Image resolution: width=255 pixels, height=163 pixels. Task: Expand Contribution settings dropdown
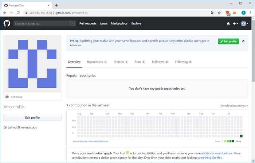[234, 106]
